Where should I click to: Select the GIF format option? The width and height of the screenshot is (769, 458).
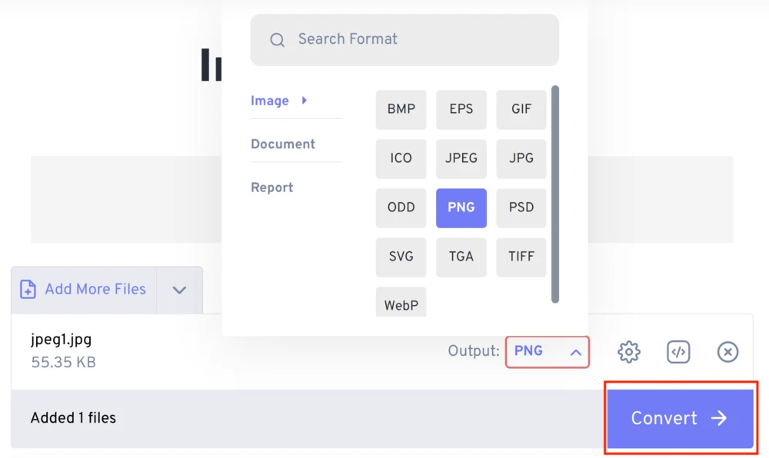tap(521, 109)
